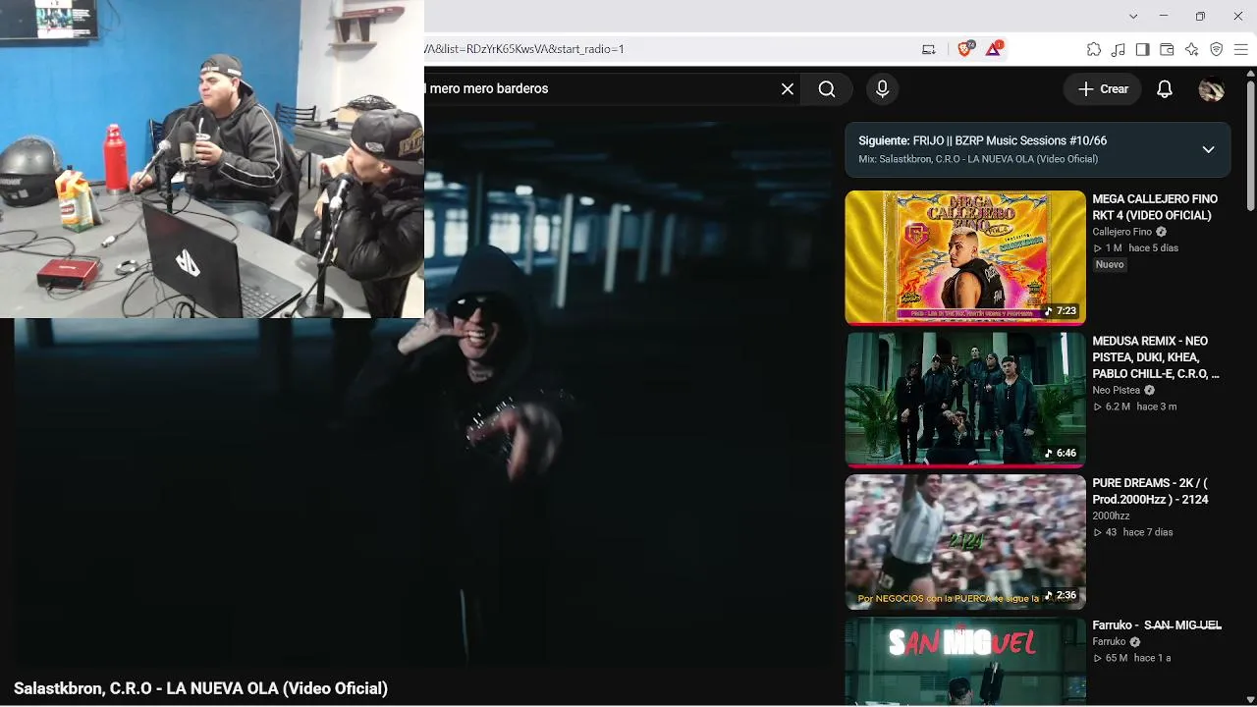
Task: Open the account avatar menu
Action: pyautogui.click(x=1211, y=88)
